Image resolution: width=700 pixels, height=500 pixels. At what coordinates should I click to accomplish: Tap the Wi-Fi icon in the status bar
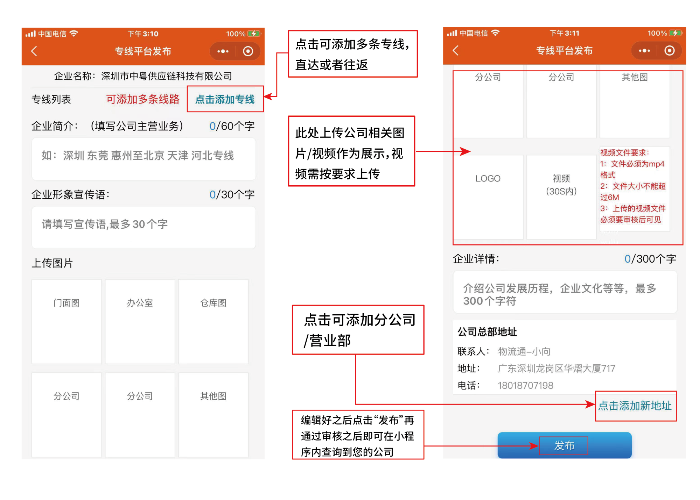74,34
